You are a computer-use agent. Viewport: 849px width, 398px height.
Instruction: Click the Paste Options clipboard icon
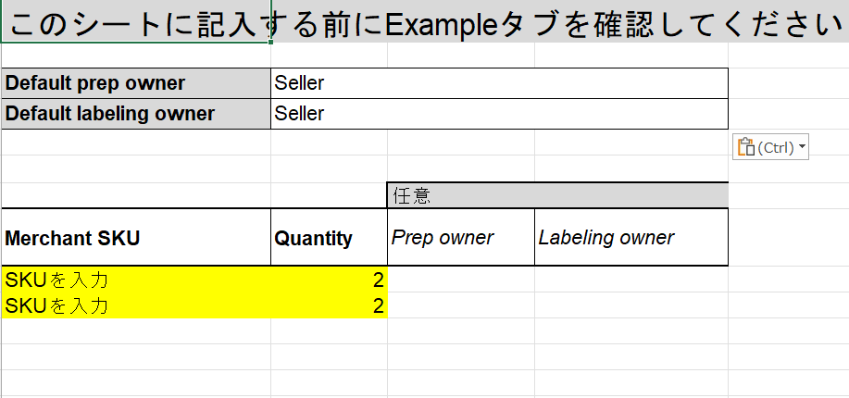[x=745, y=147]
